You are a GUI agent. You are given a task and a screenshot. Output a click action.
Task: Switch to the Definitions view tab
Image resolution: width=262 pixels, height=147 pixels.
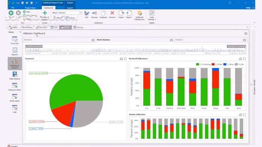tap(42, 28)
